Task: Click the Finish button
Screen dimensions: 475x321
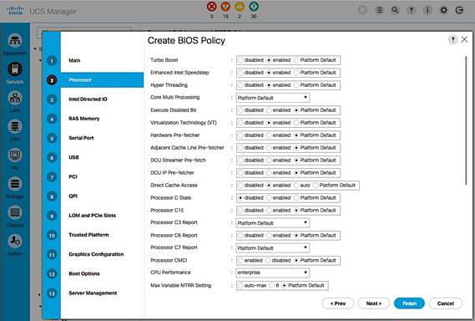Action: click(x=409, y=303)
